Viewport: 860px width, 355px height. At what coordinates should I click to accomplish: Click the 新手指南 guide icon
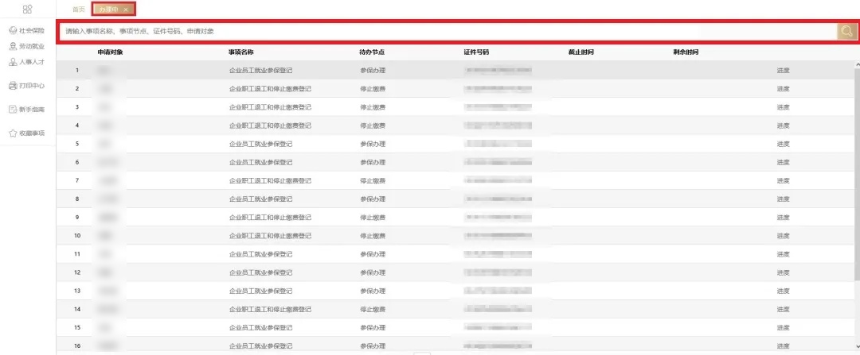12,110
